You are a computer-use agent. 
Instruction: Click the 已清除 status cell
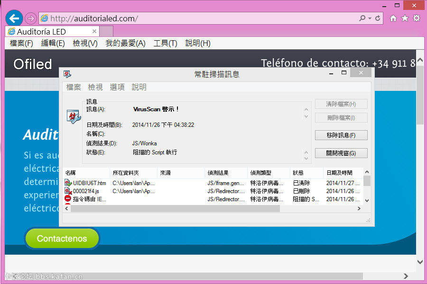(x=301, y=183)
